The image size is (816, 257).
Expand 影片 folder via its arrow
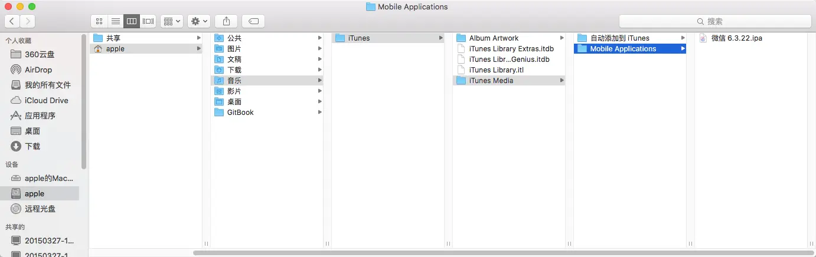coord(320,91)
